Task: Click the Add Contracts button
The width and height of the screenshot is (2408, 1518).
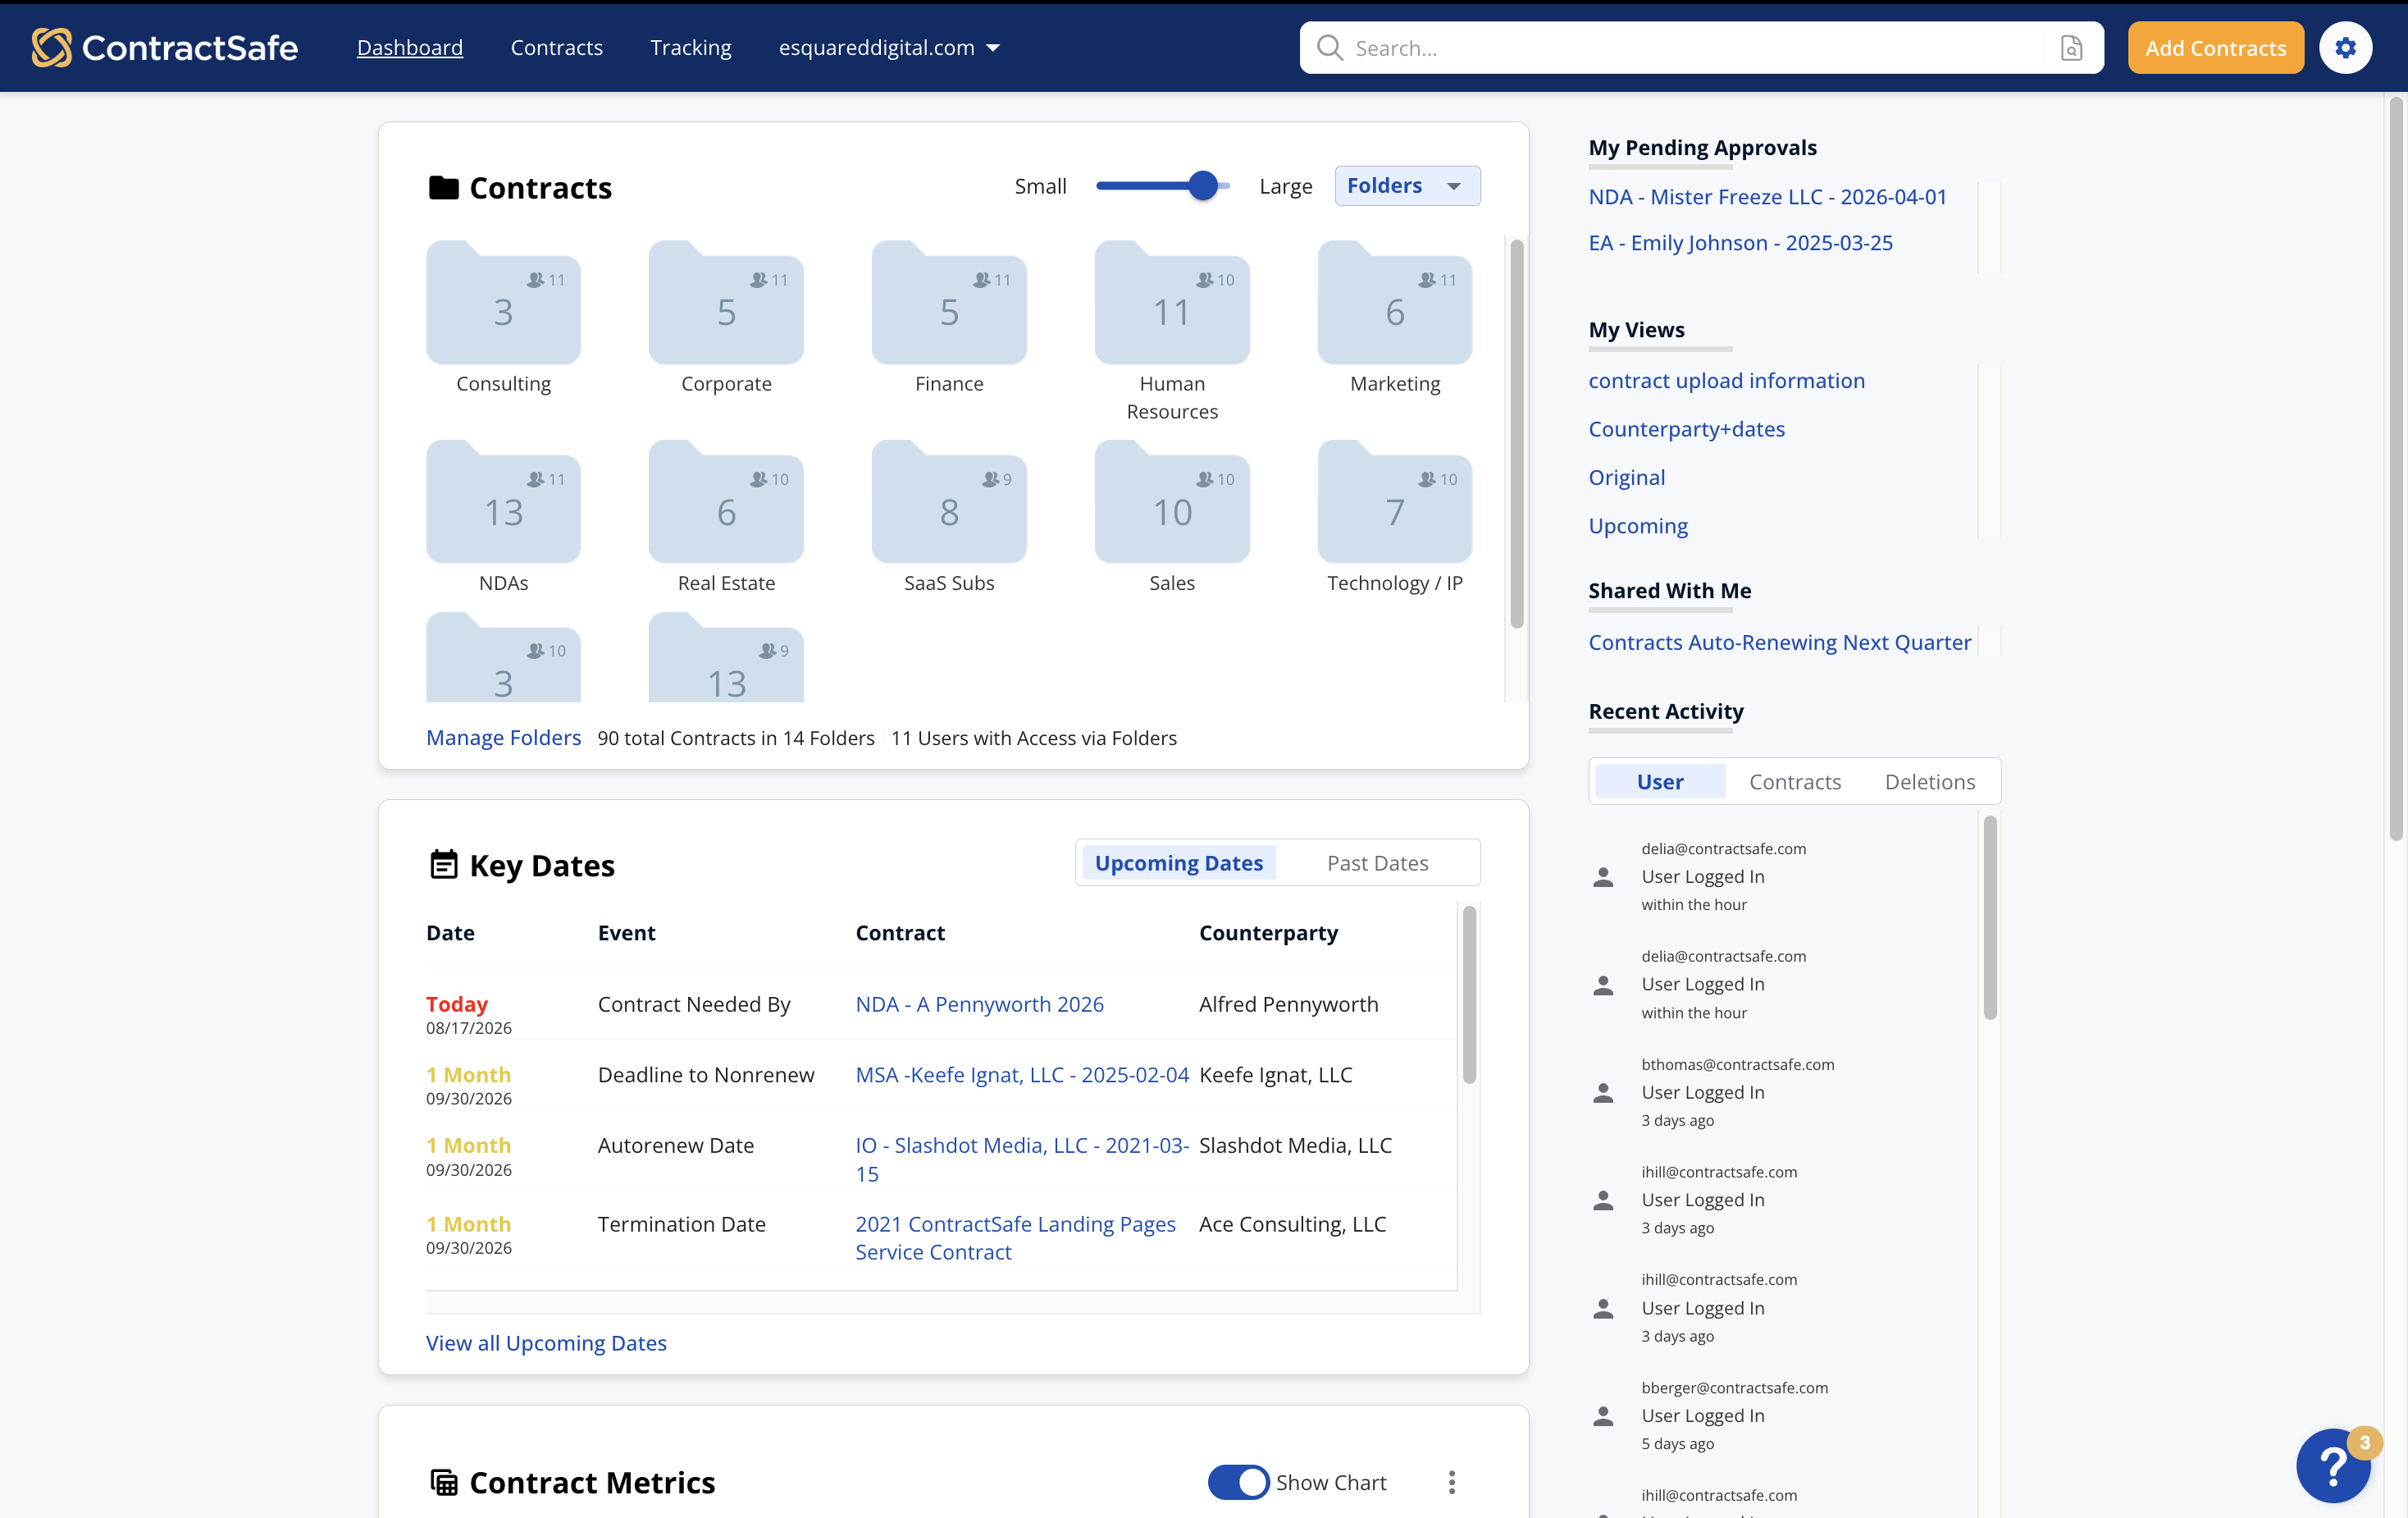Action: tap(2216, 48)
